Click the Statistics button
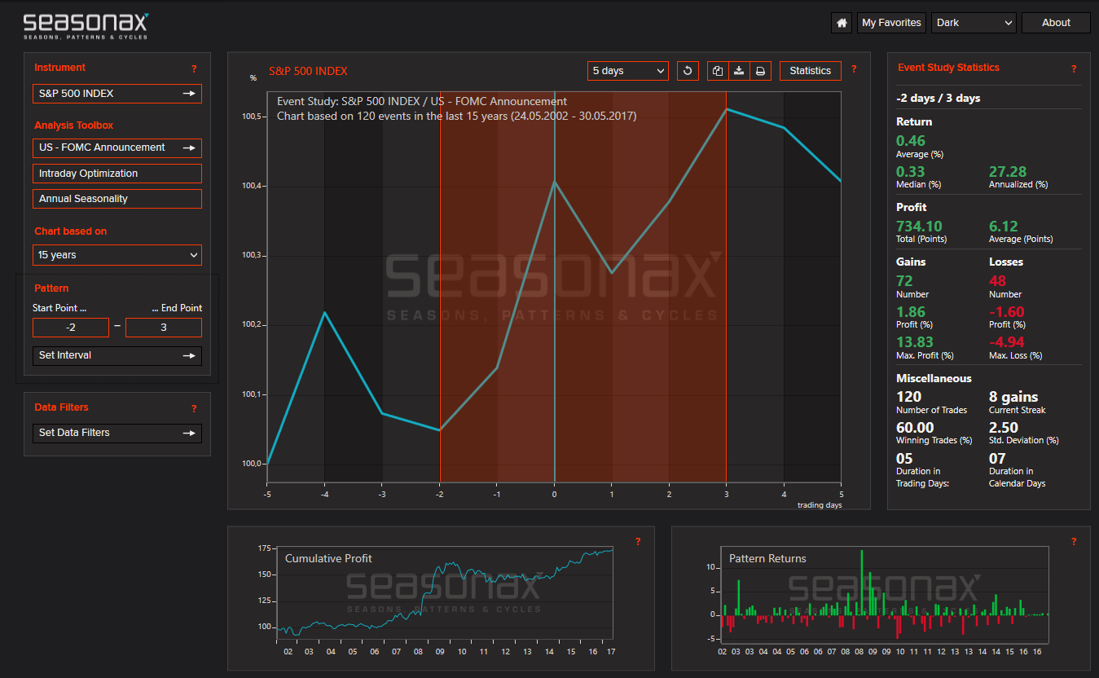The image size is (1099, 678). coord(810,71)
